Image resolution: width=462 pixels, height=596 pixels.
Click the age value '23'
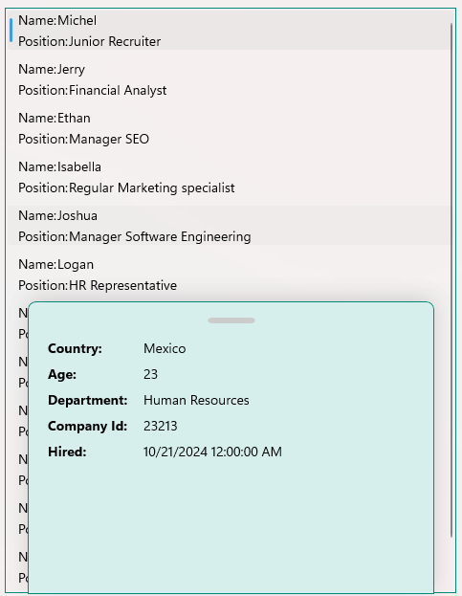point(150,374)
